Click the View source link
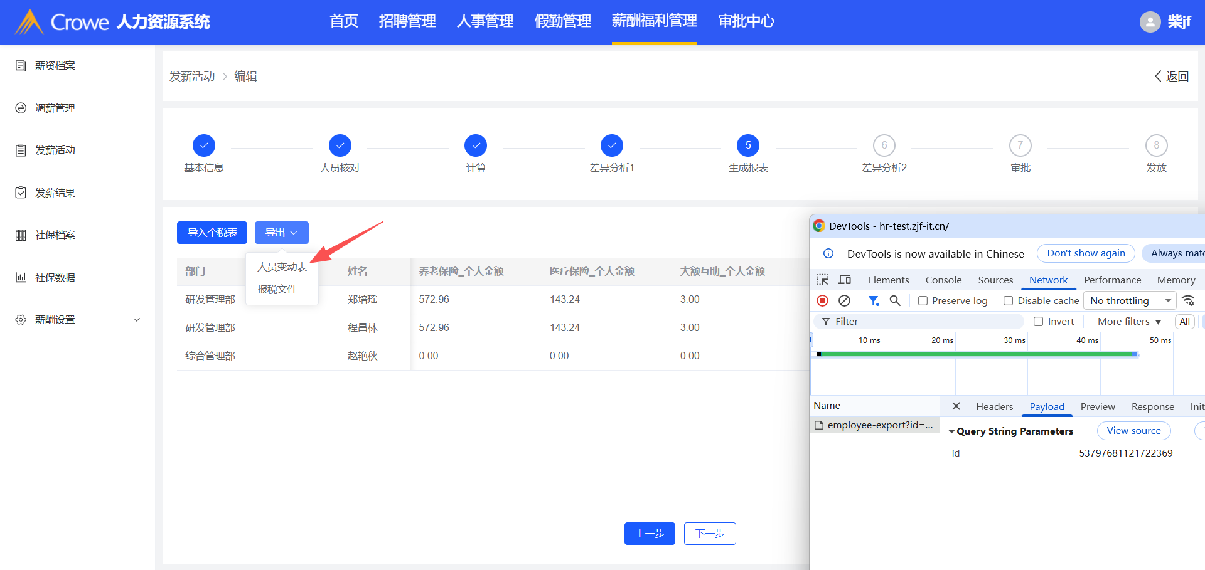Screen dimensions: 1205x570 [1133, 431]
